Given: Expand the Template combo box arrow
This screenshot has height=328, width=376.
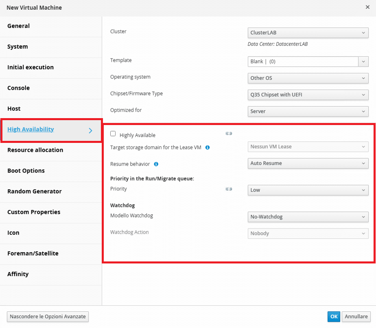Looking at the screenshot, I should [x=363, y=62].
